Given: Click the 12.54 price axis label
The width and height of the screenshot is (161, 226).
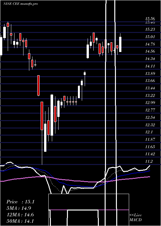Looking at the screenshot, I should point(150,118).
